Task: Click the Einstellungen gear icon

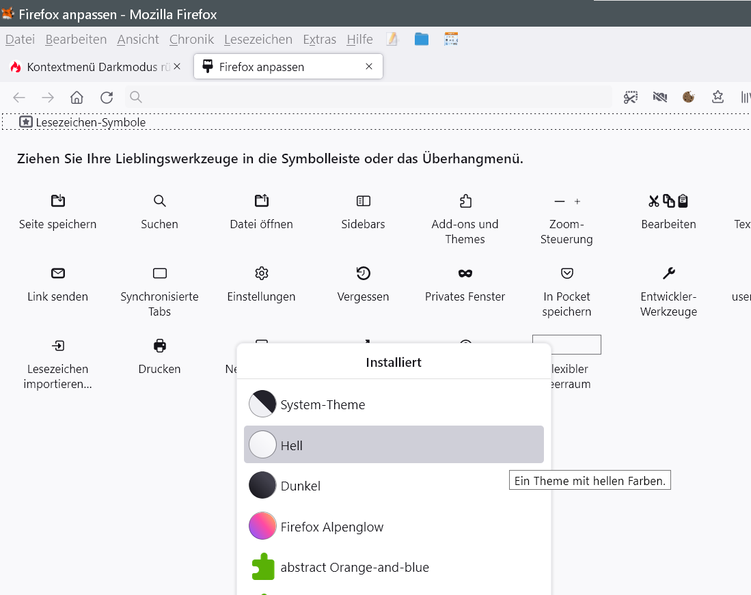Action: (261, 273)
